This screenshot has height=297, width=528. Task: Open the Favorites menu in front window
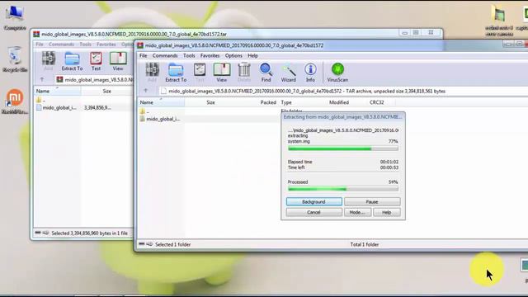(x=210, y=55)
